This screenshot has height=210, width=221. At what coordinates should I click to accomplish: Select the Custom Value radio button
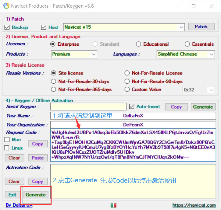pos(127,89)
